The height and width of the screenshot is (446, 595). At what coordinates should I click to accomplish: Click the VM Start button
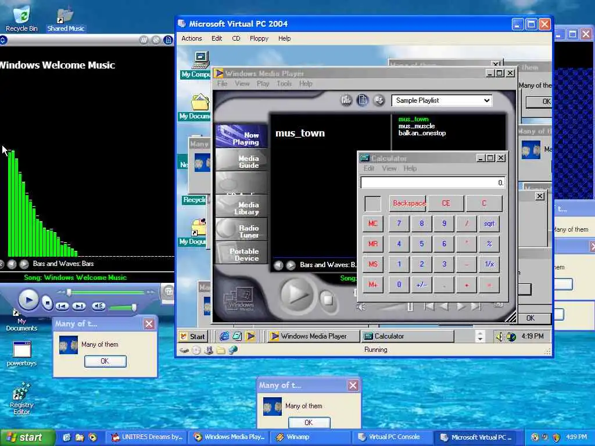click(x=193, y=336)
